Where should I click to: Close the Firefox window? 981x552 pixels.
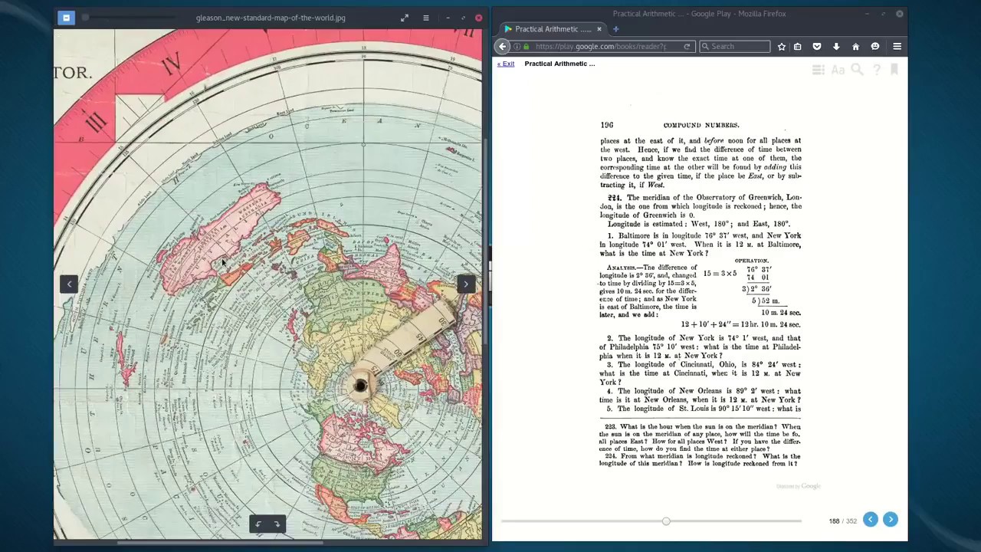click(900, 14)
